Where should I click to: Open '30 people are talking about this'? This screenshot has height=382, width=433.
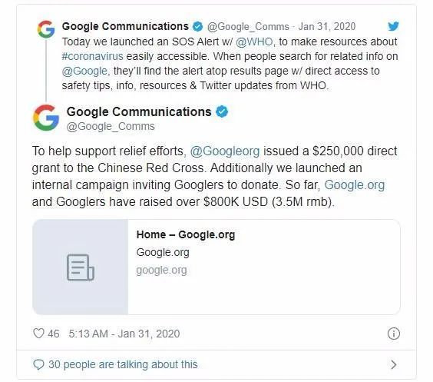[x=123, y=364]
